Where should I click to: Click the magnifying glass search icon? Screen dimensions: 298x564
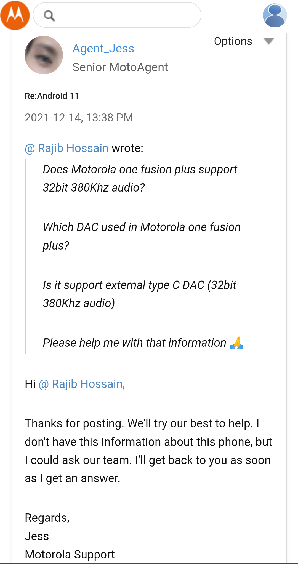tap(49, 15)
